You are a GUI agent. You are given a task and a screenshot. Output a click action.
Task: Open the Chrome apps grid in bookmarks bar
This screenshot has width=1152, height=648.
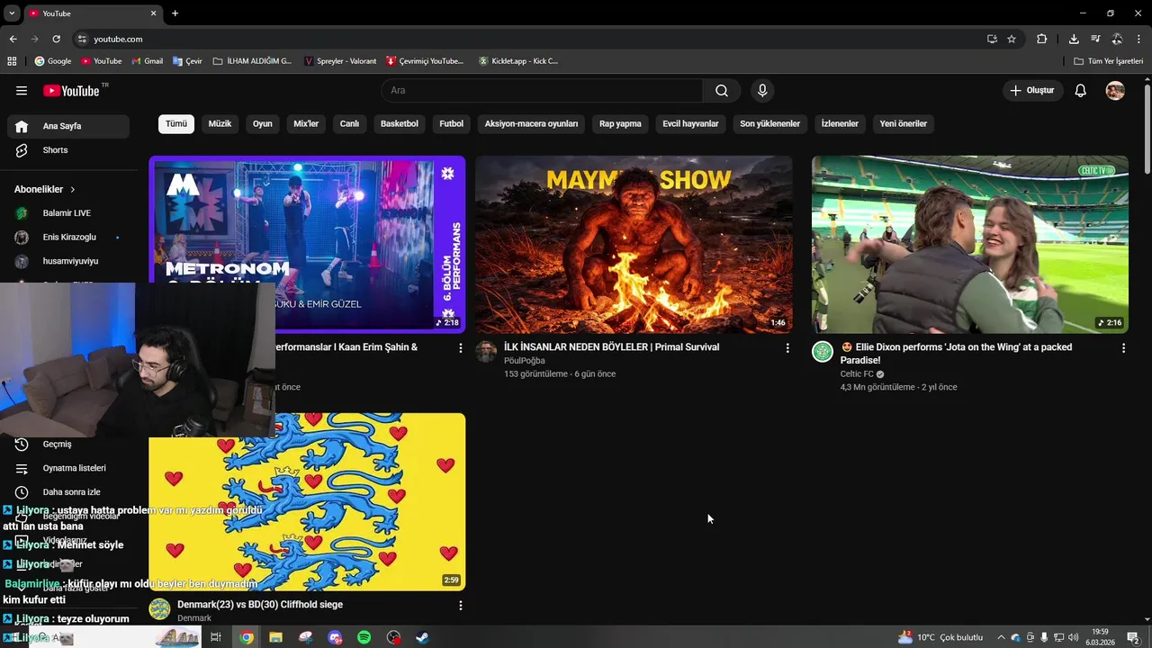pyautogui.click(x=12, y=61)
